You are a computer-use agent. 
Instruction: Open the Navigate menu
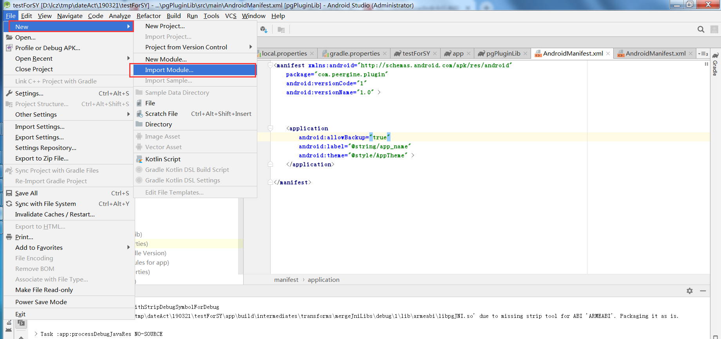[x=70, y=16]
